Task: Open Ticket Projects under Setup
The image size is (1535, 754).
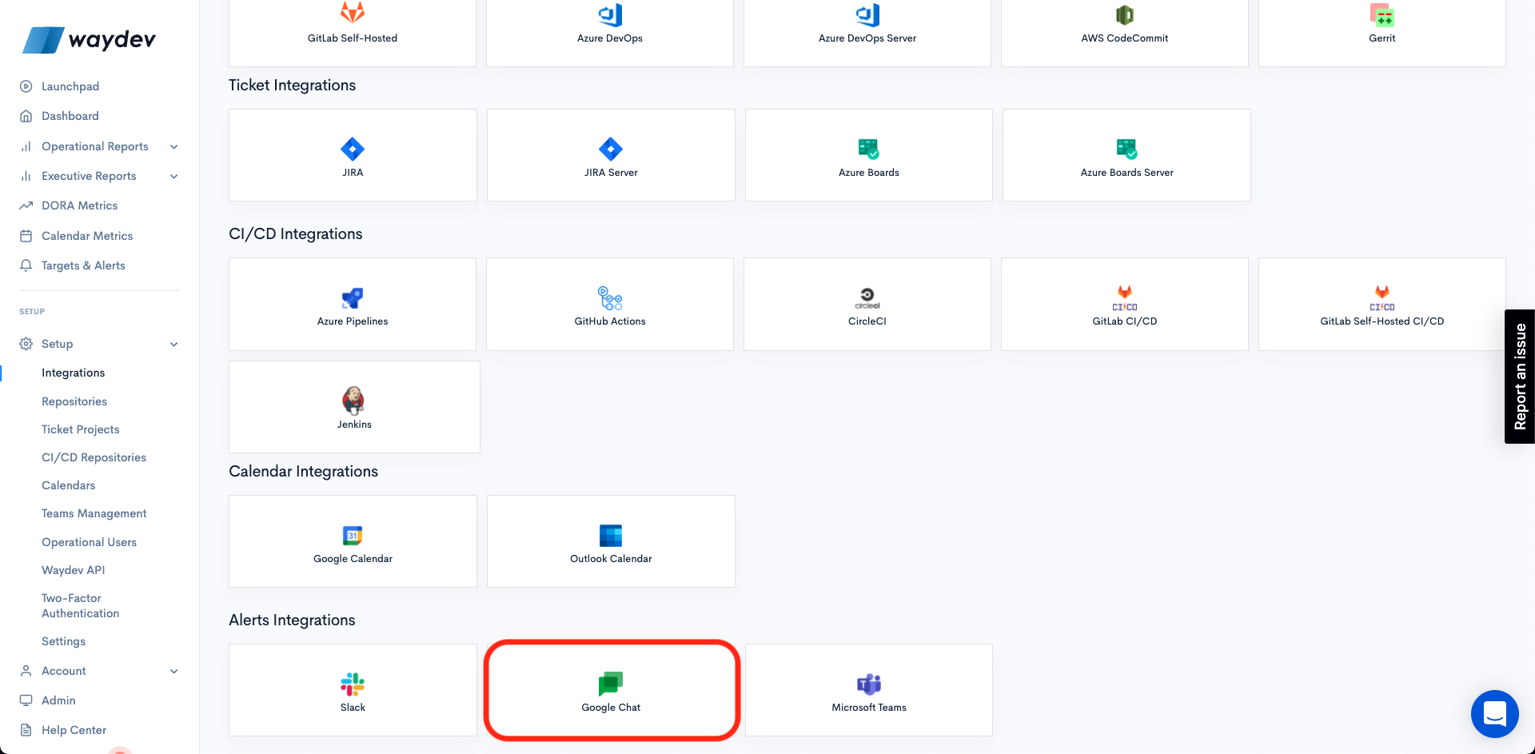Action: pos(80,429)
